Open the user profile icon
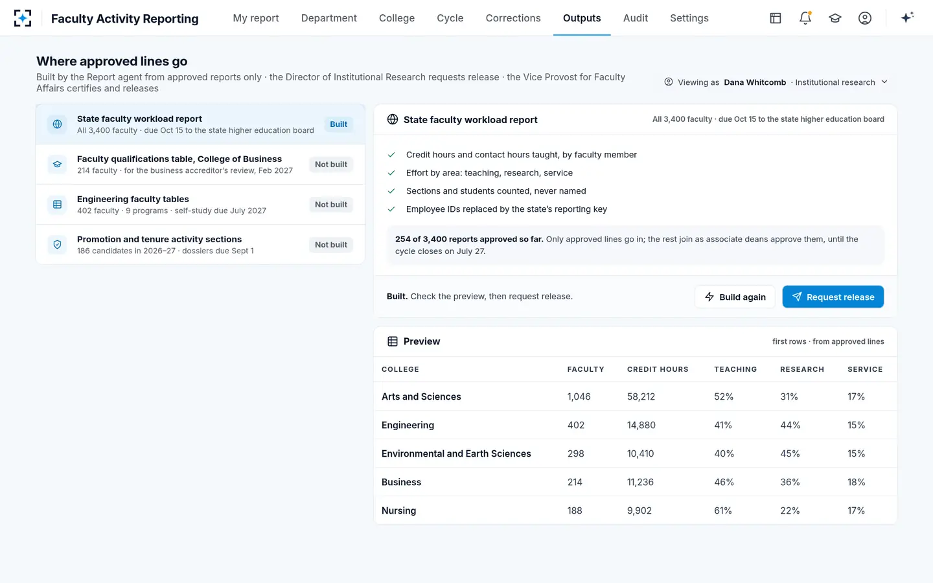This screenshot has height=583, width=933. point(865,18)
